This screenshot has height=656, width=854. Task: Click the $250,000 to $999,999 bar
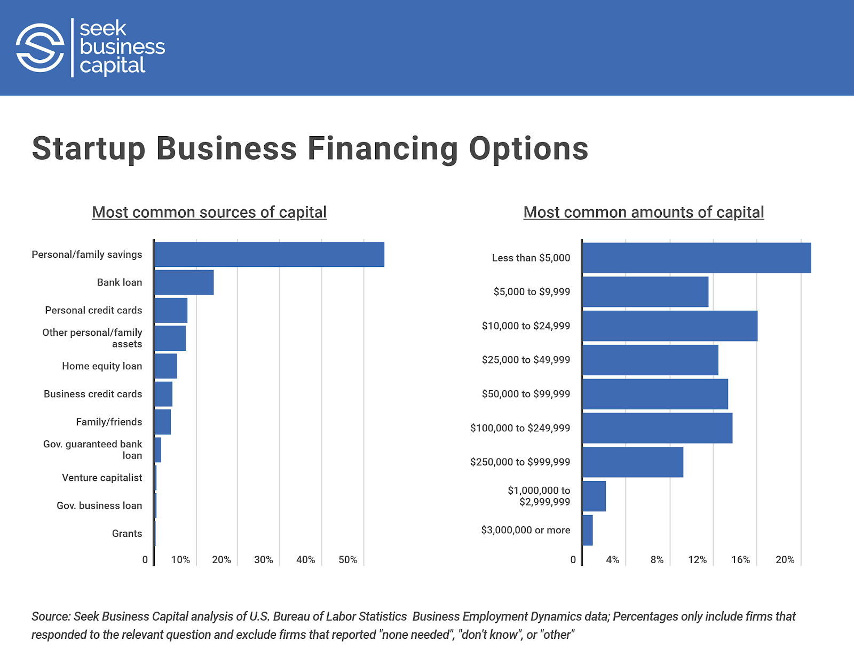pos(632,462)
